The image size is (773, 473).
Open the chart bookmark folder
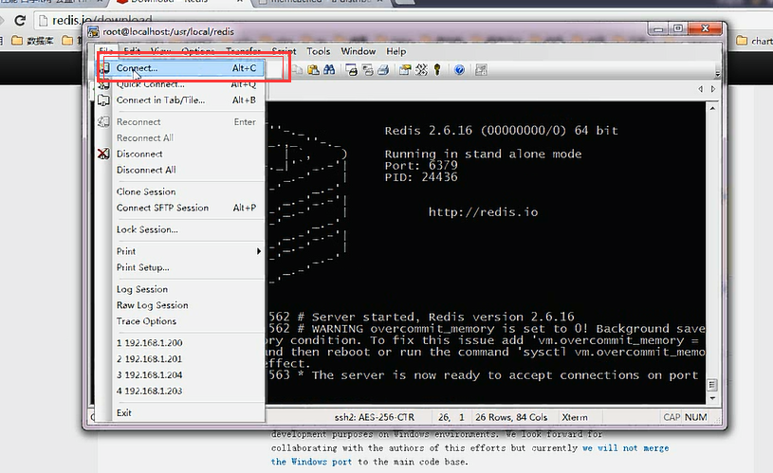pyautogui.click(x=754, y=41)
